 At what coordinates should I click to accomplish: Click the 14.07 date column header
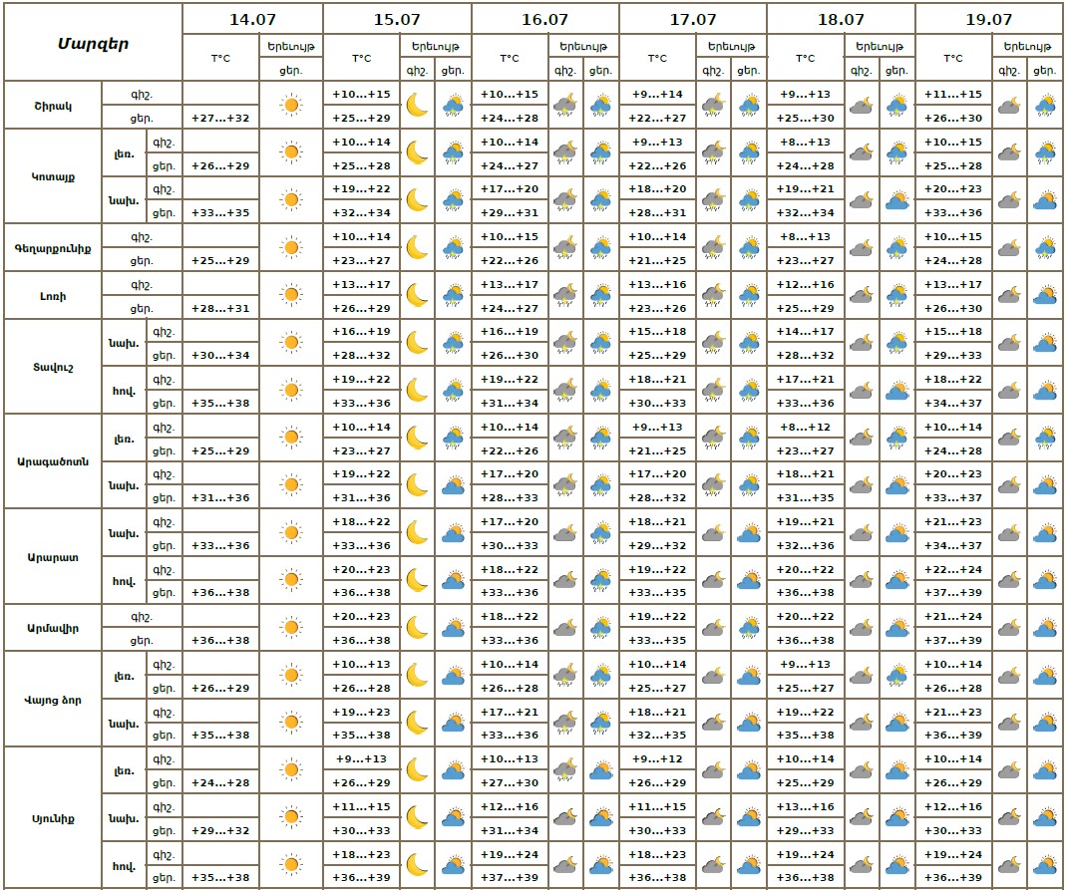(252, 19)
